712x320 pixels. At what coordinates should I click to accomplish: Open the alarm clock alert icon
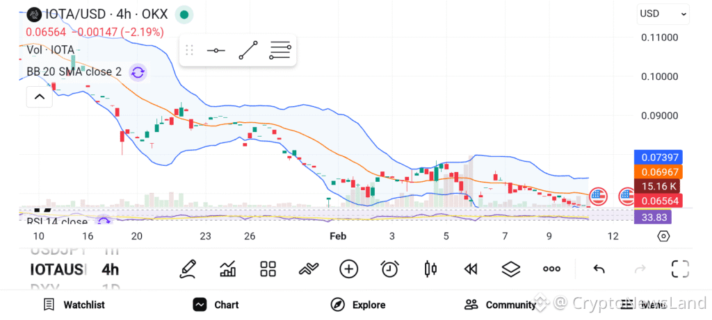click(389, 269)
